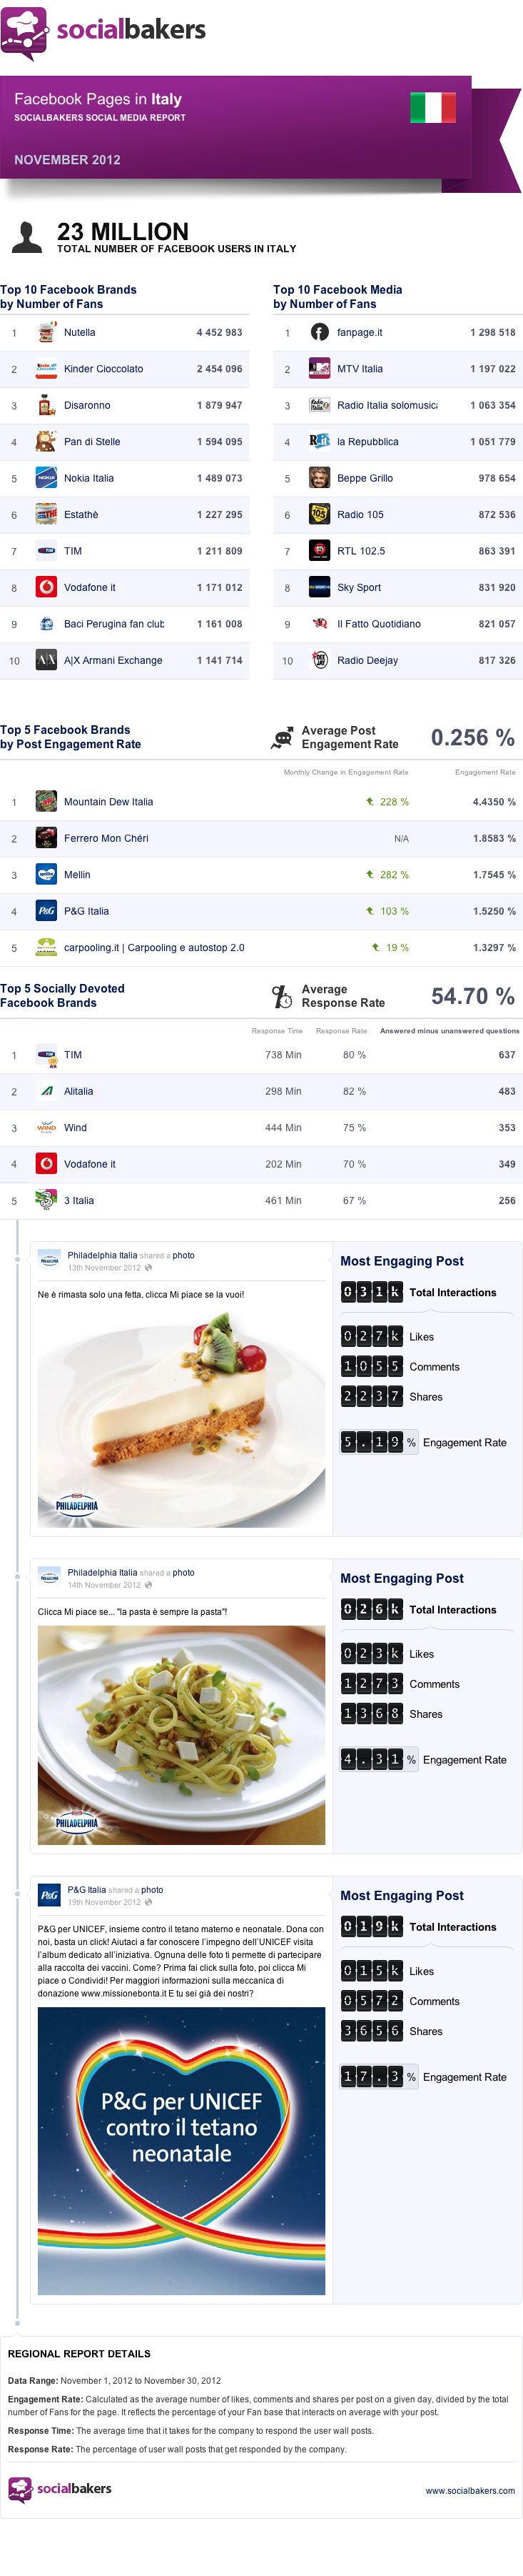This screenshot has width=523, height=2576.
Task: Open the Philadelphia Italia page link on 13th November post
Action: point(102,1255)
